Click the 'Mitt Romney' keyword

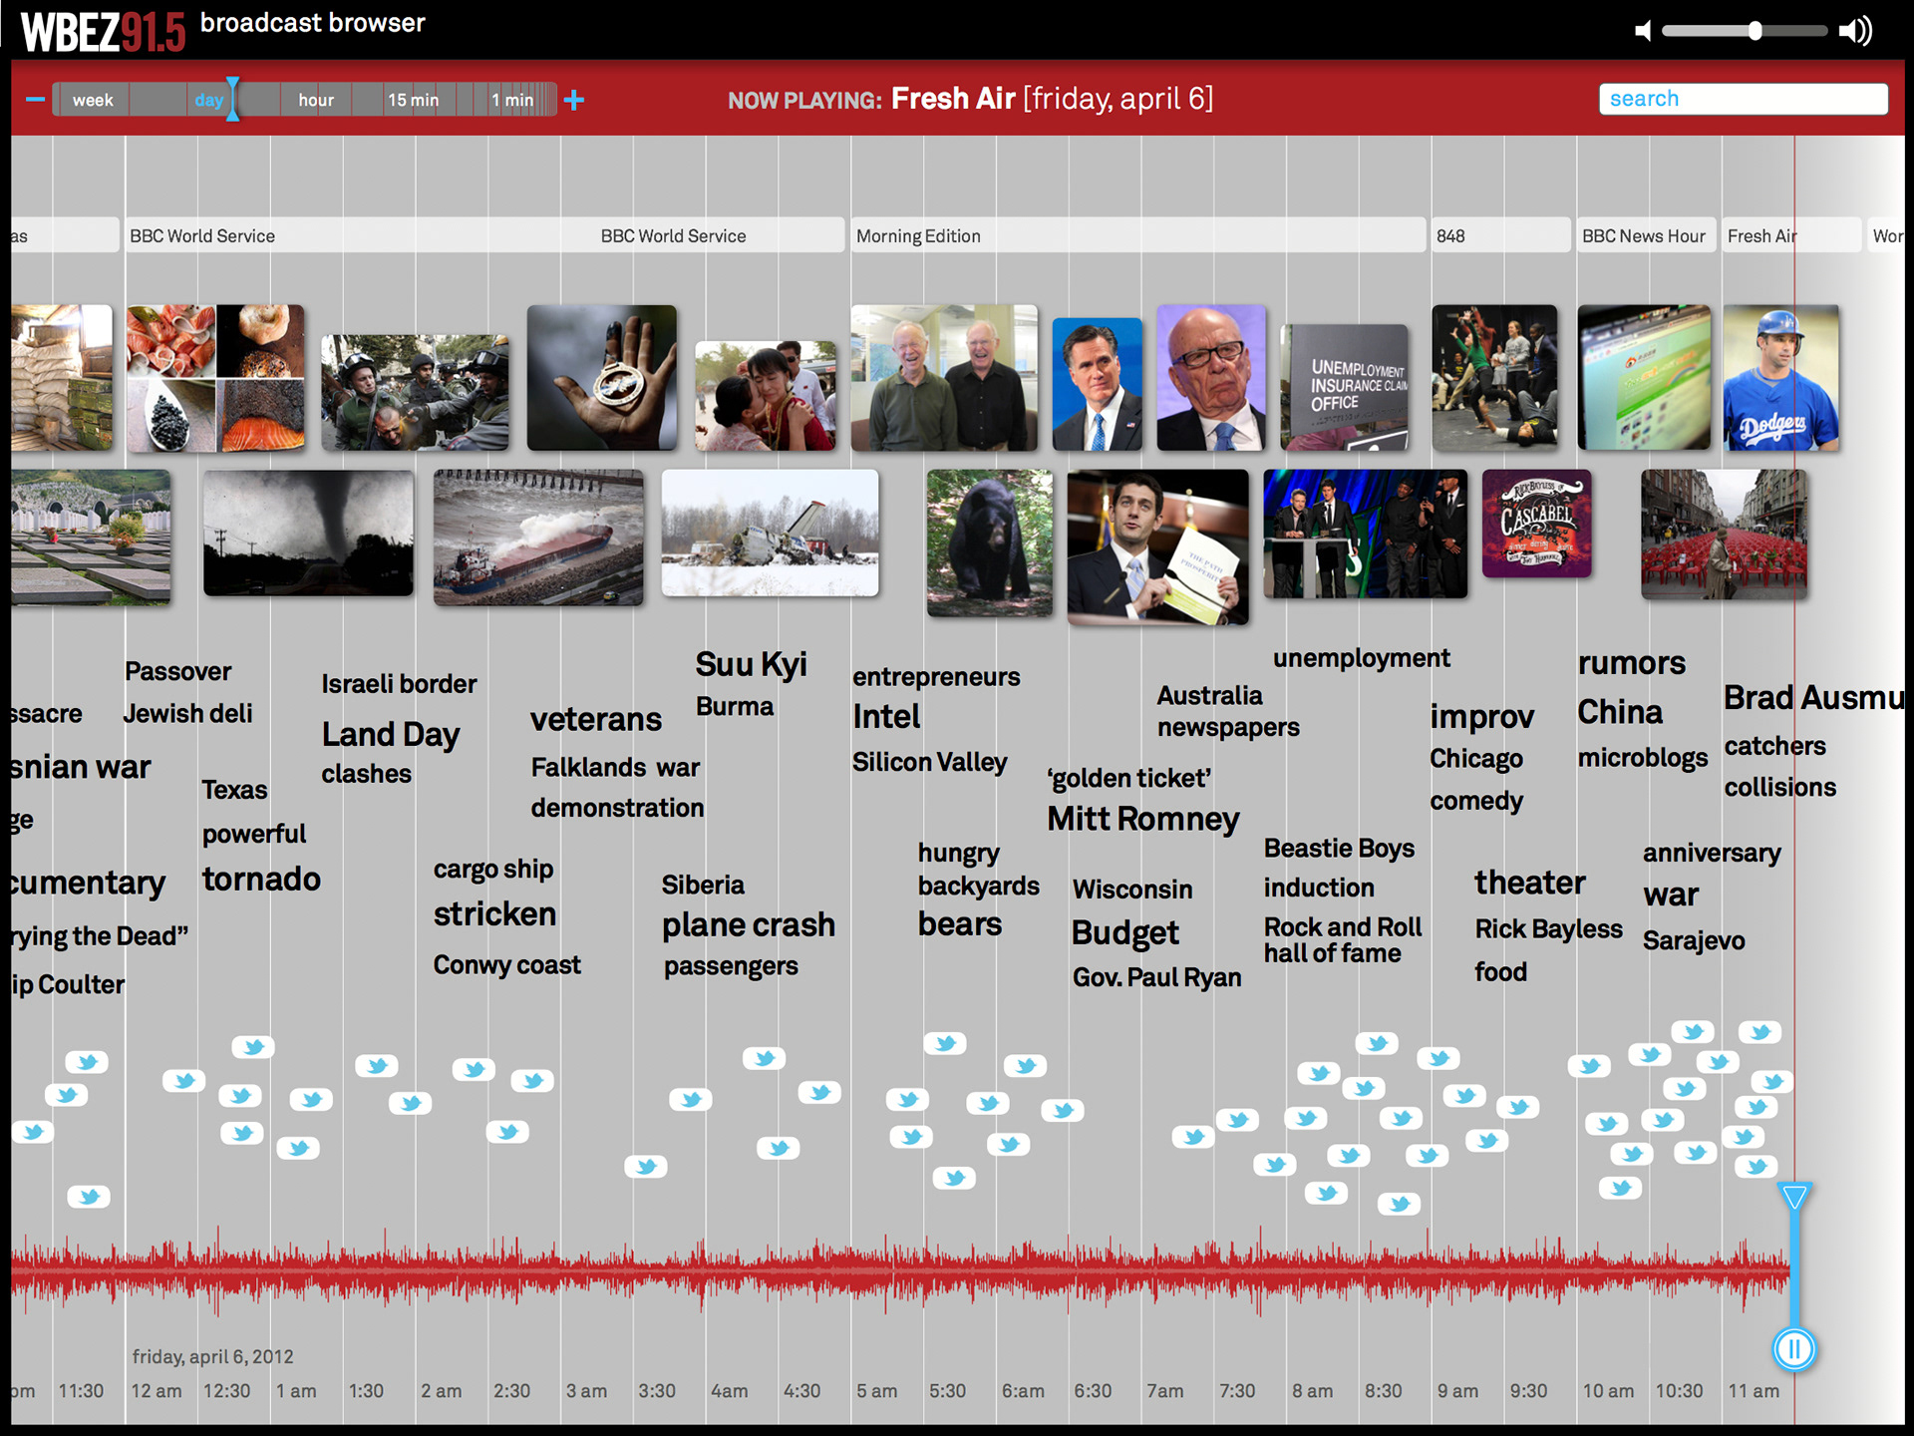pyautogui.click(x=1143, y=820)
